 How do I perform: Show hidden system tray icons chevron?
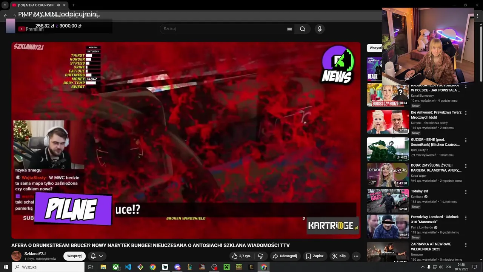(423, 267)
